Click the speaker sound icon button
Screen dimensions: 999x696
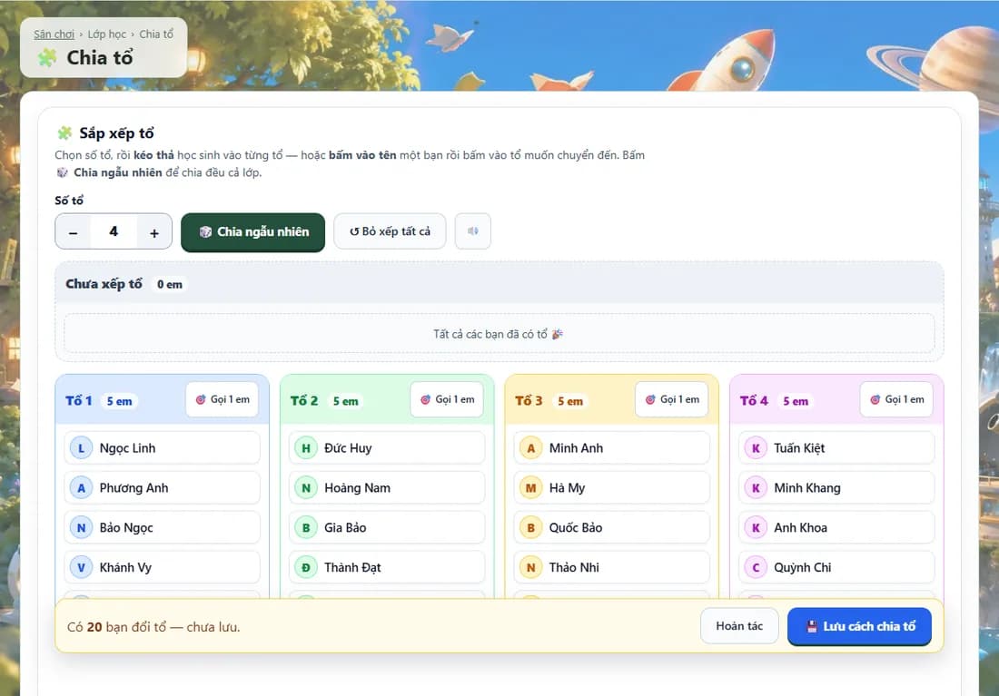click(473, 231)
